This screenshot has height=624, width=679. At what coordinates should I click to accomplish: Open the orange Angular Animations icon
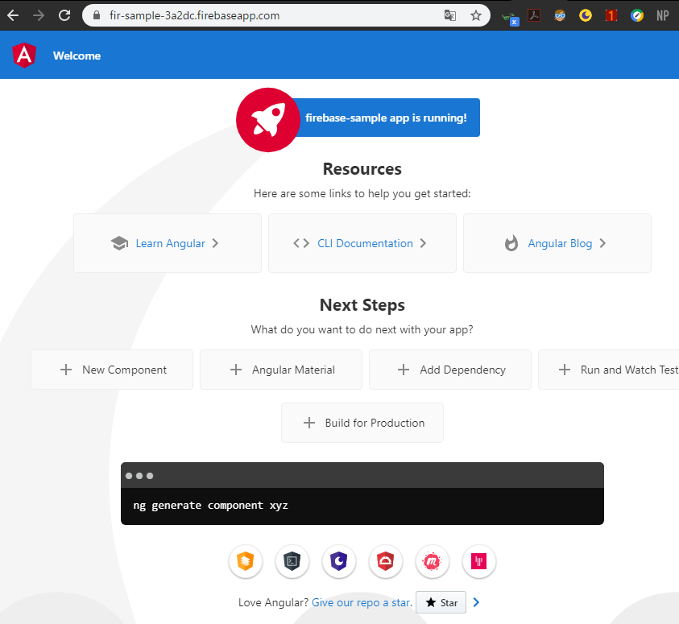click(x=246, y=561)
